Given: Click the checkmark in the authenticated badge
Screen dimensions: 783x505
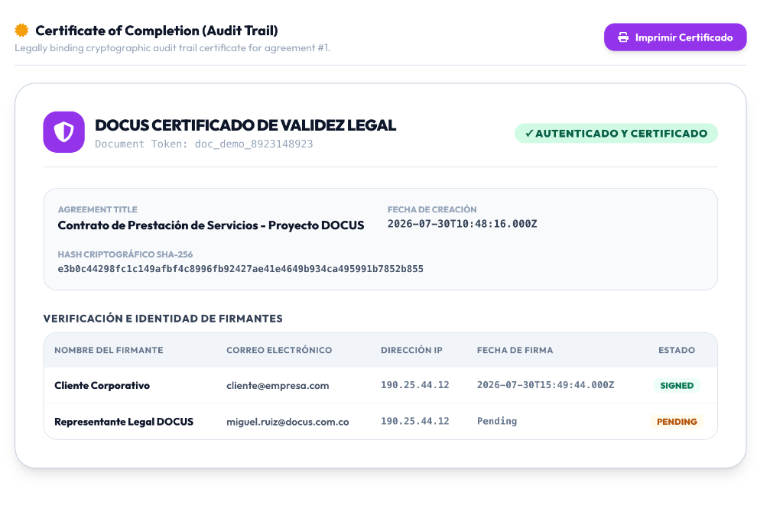Looking at the screenshot, I should (529, 133).
